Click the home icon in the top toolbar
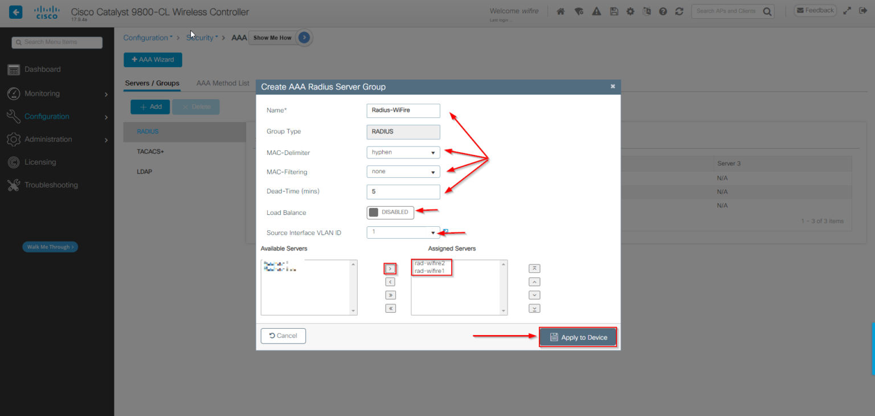Viewport: 875px width, 416px height. pos(561,10)
